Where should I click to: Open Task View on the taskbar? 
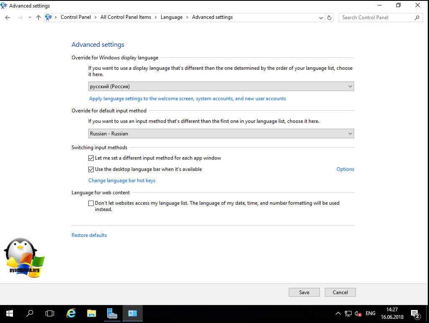(x=50, y=313)
